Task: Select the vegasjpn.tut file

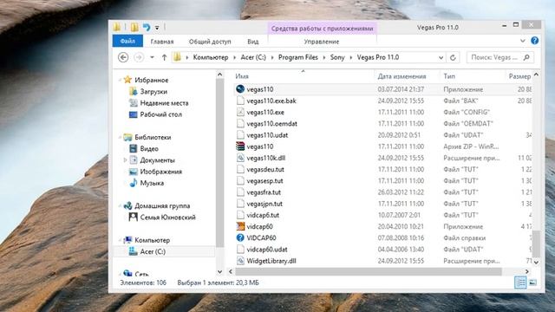Action: [264, 204]
